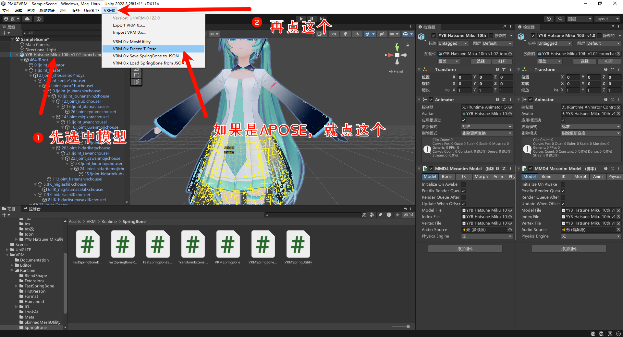The image size is (623, 337).
Task: Switch to Bone tab in first inspector
Action: coord(446,177)
